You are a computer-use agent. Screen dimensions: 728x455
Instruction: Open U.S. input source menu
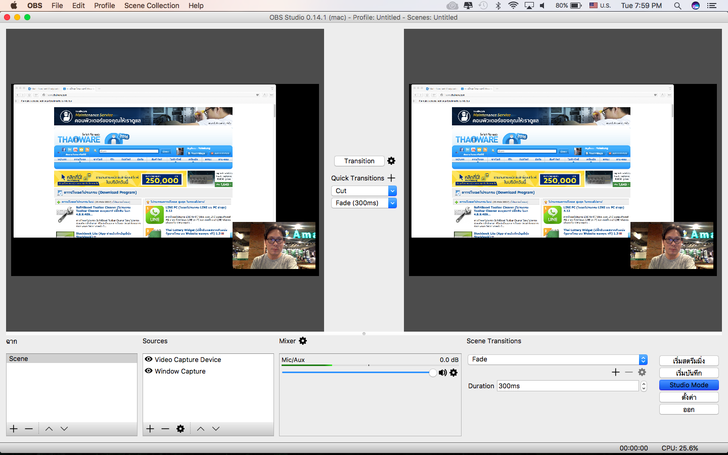[x=600, y=6]
